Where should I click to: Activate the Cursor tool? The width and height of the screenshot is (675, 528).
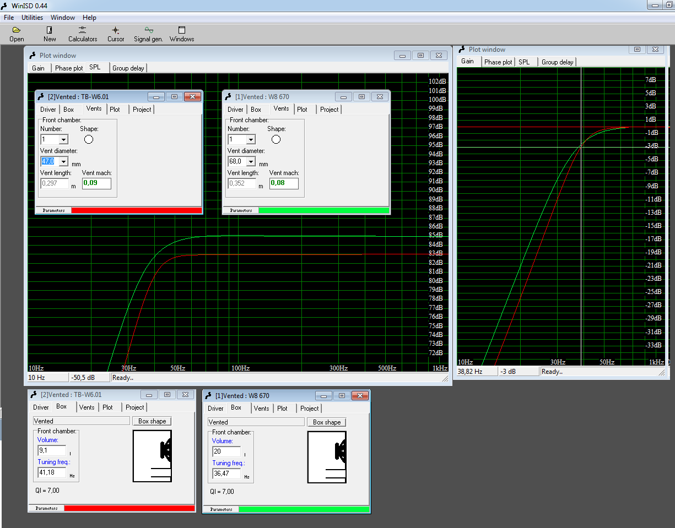pos(116,34)
